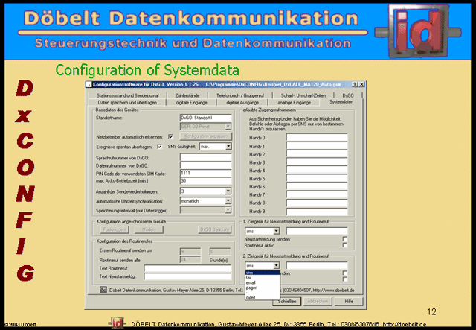Select the Systemdaten tab
The width and height of the screenshot is (476, 330).
pyautogui.click(x=341, y=102)
